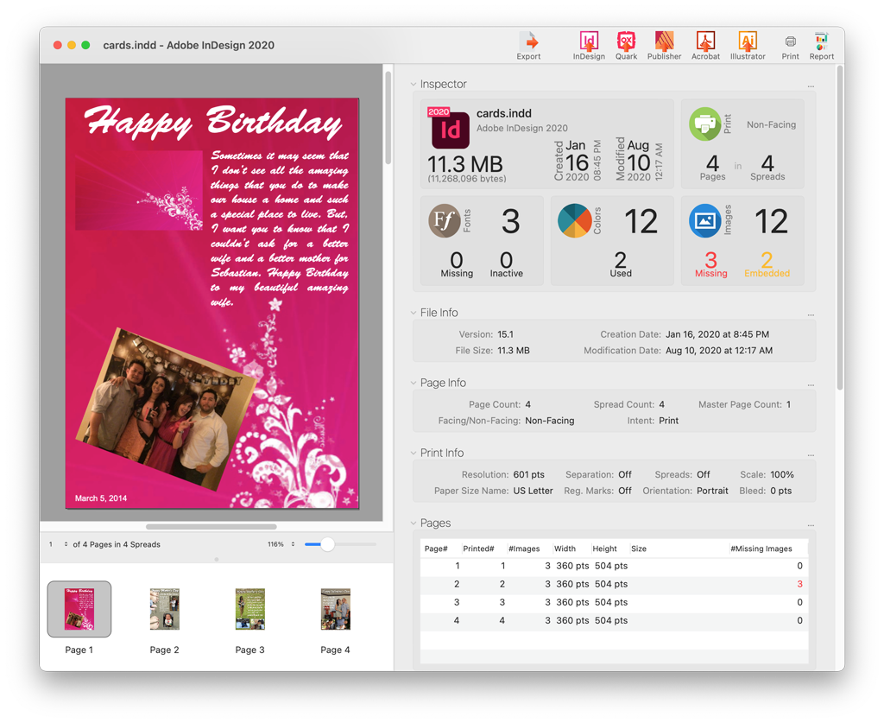Screen dimensions: 884x723
Task: Select the Page 3 thumbnail
Action: pos(249,609)
